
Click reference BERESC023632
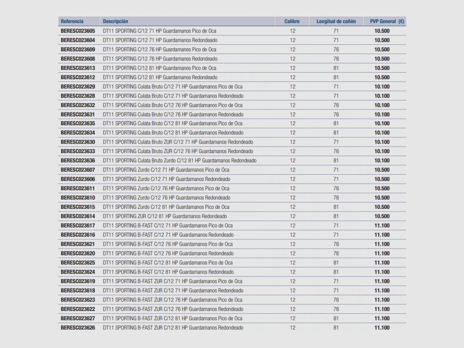pos(78,105)
